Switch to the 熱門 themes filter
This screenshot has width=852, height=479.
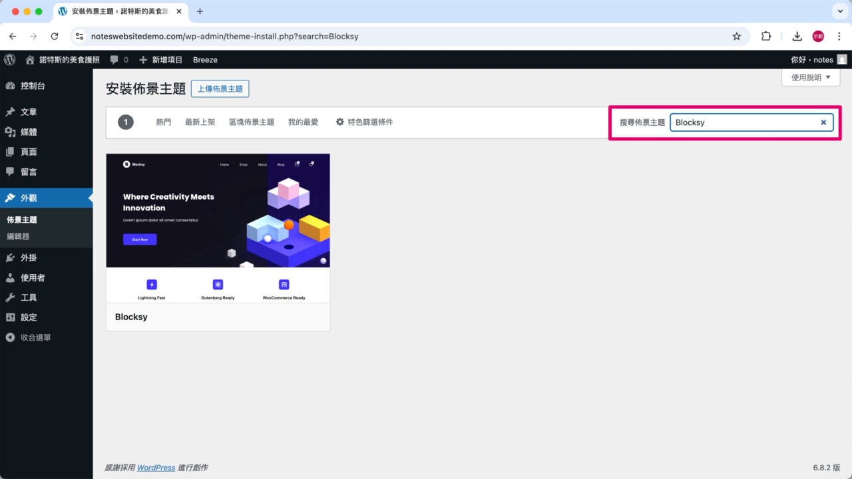pos(163,122)
